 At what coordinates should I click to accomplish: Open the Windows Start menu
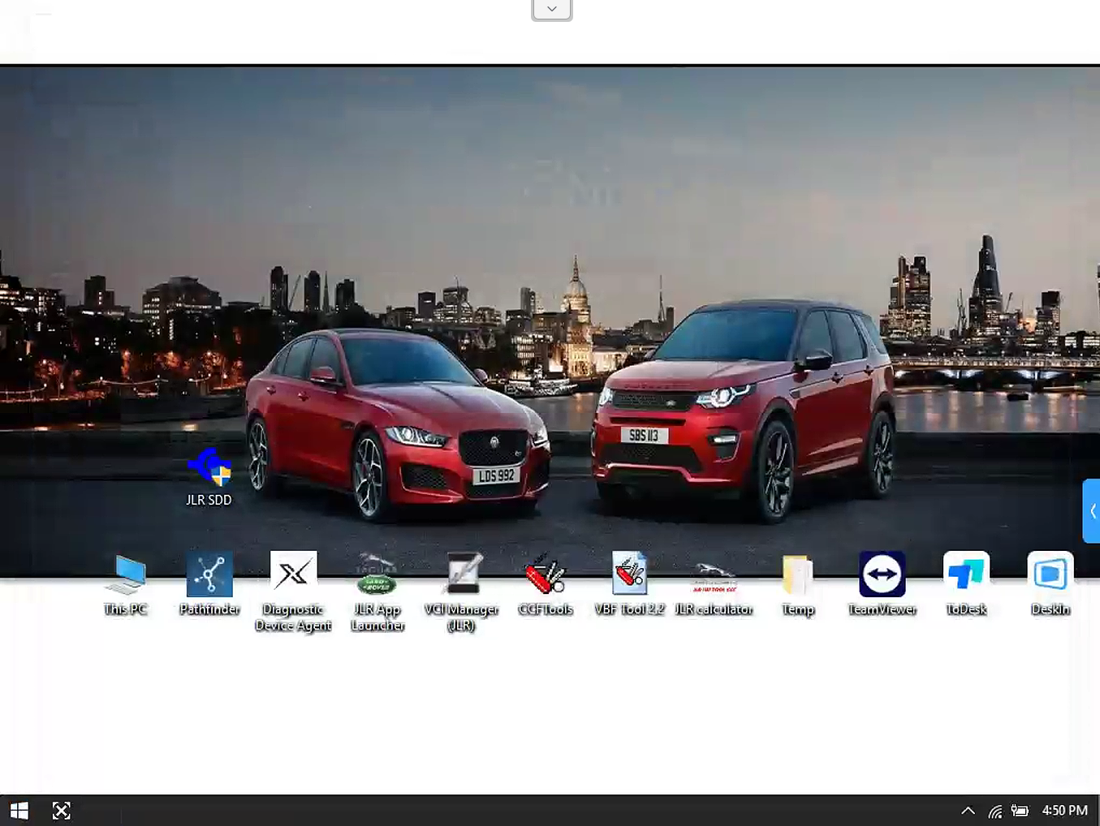coord(19,811)
